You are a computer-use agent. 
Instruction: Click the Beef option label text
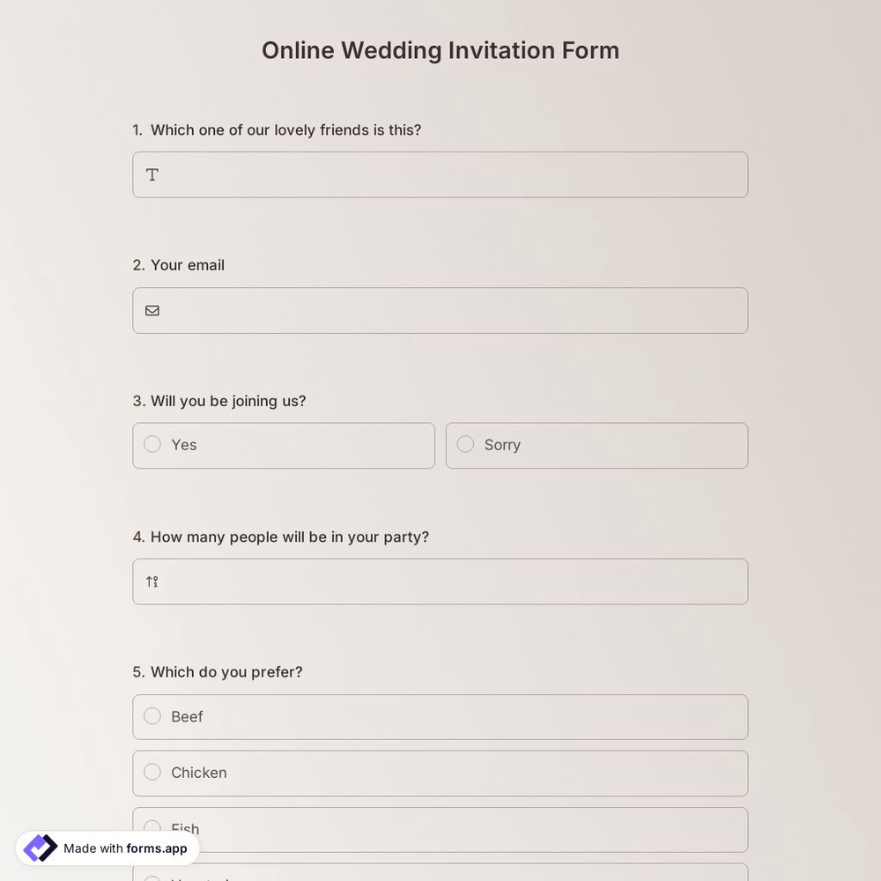(187, 716)
